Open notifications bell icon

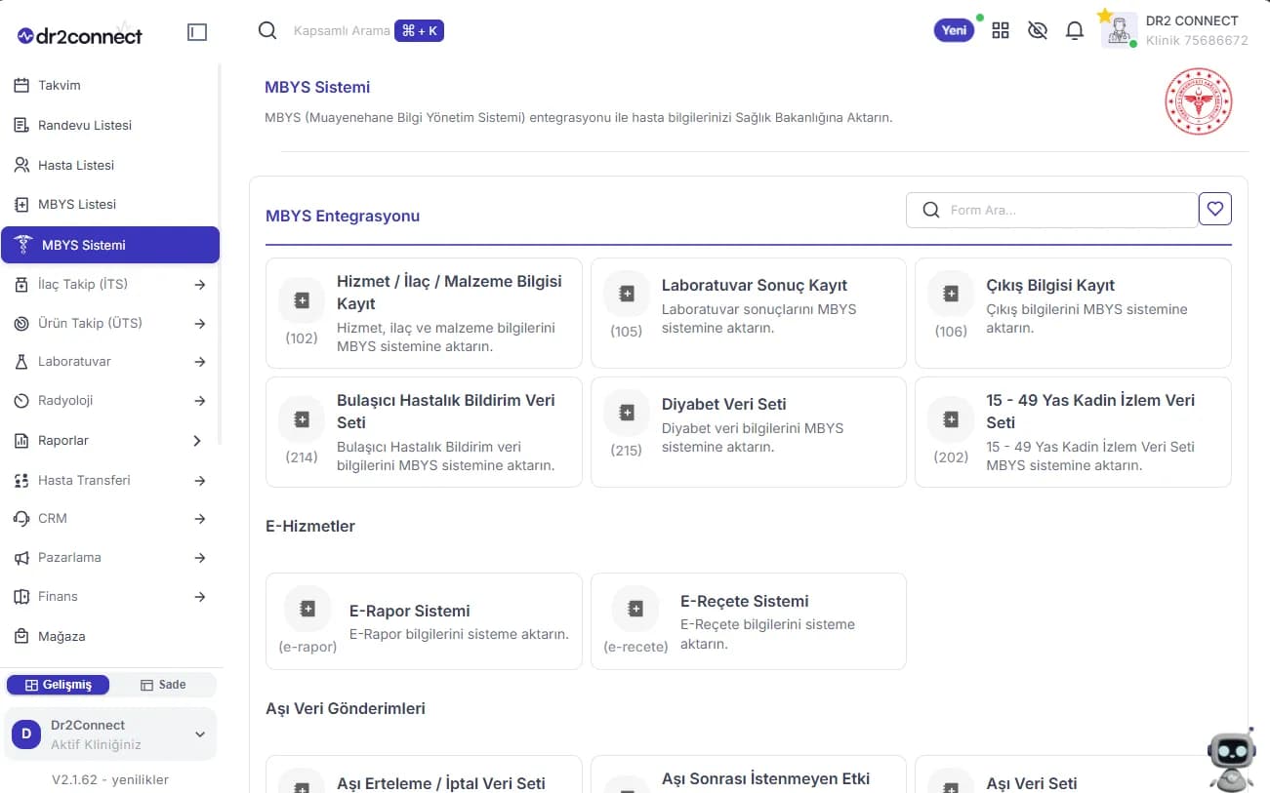coord(1075,30)
